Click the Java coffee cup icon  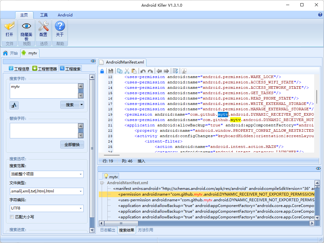[184, 71]
